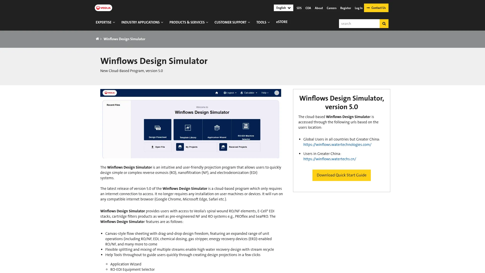
Task: Click the 'Winflows Design Simulator, version 5.0' sidebar heading
Action: tap(342, 102)
